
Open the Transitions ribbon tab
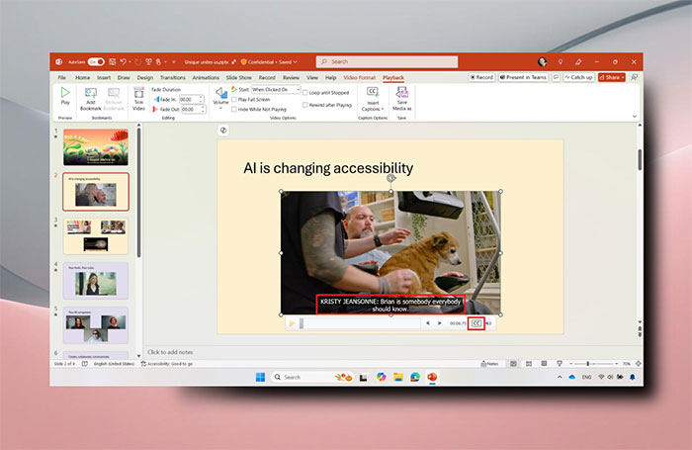point(173,77)
